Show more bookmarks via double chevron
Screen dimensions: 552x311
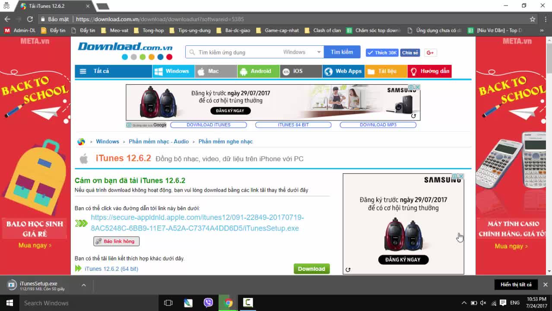pyautogui.click(x=542, y=30)
